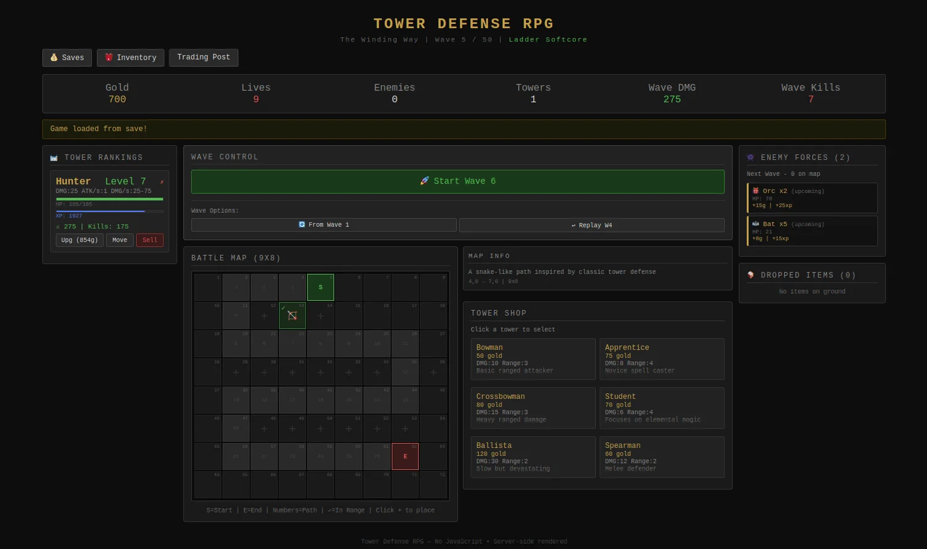Click the Orc enemy icon
This screenshot has height=549, width=927.
756,191
